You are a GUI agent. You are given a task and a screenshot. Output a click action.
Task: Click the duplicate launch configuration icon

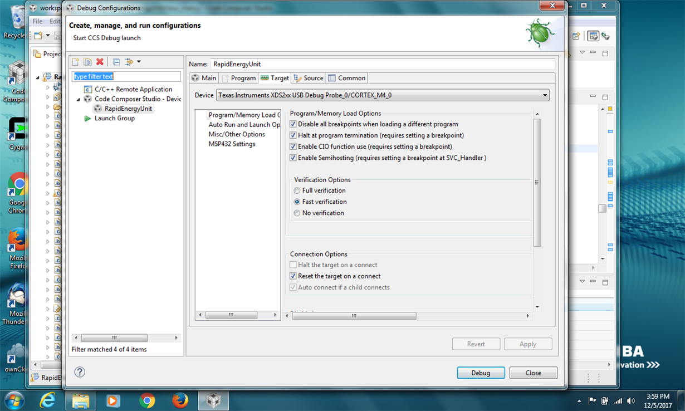(x=87, y=62)
